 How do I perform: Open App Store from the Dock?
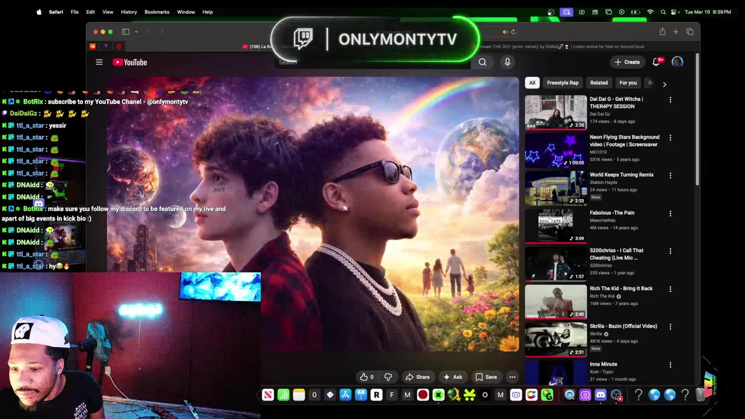tap(345, 395)
